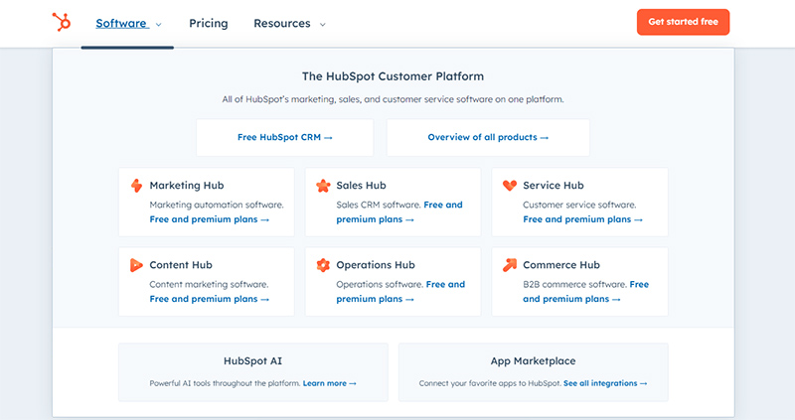Click the Service Hub heart icon

click(510, 185)
